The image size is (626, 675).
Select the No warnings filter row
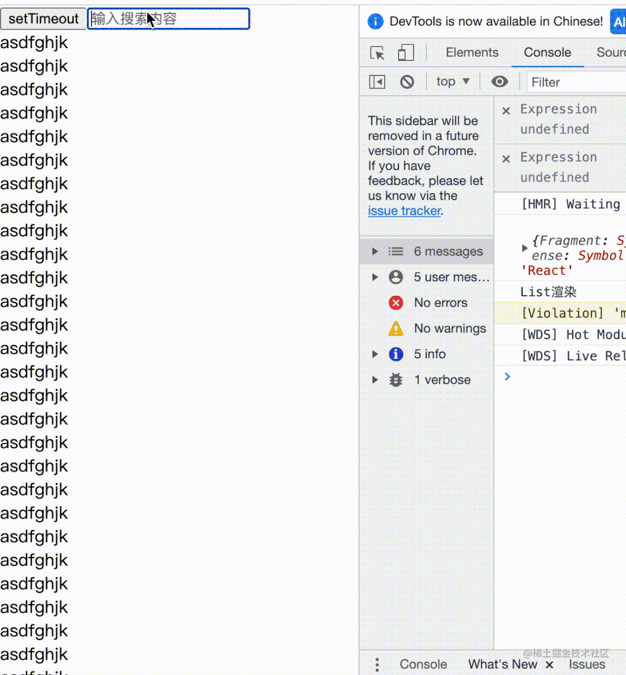pos(426,328)
